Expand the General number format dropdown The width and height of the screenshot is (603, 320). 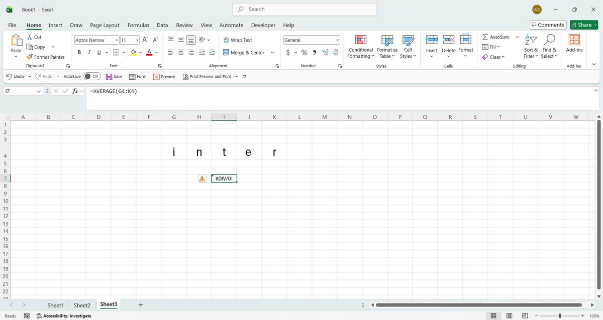pyautogui.click(x=338, y=40)
